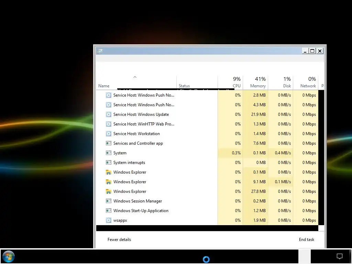
Task: Select the 1.4 MB memory cell
Action: coord(255,134)
